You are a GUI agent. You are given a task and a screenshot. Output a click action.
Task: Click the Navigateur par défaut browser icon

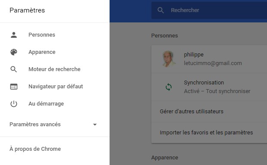pos(14,87)
